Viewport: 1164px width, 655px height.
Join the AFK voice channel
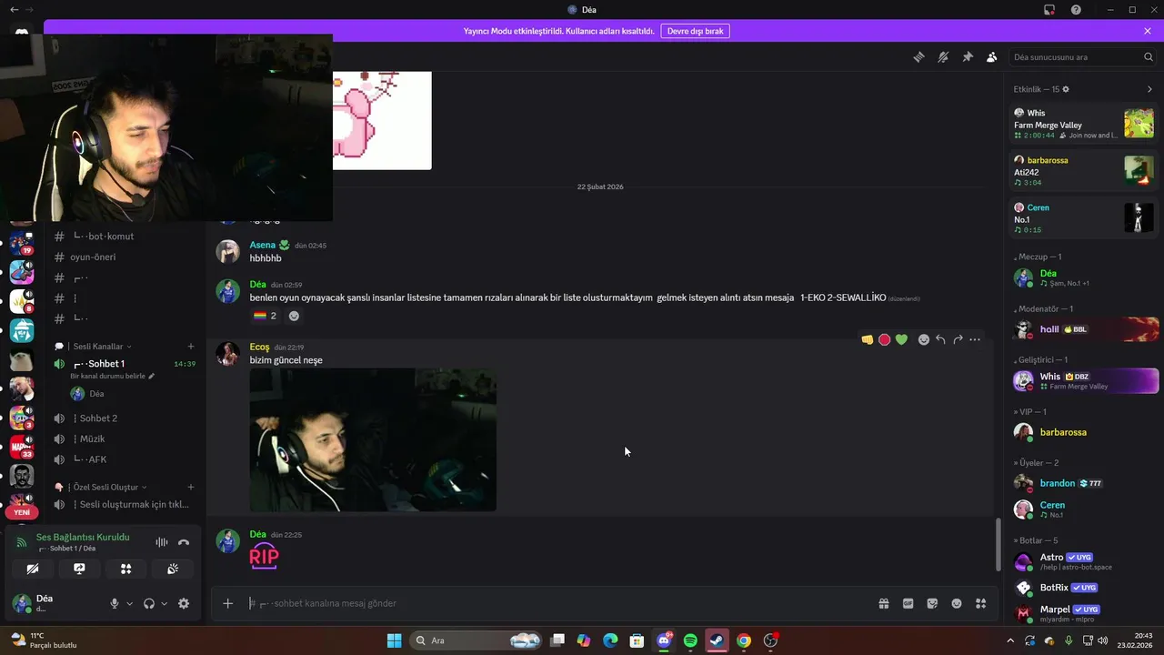[x=125, y=459]
